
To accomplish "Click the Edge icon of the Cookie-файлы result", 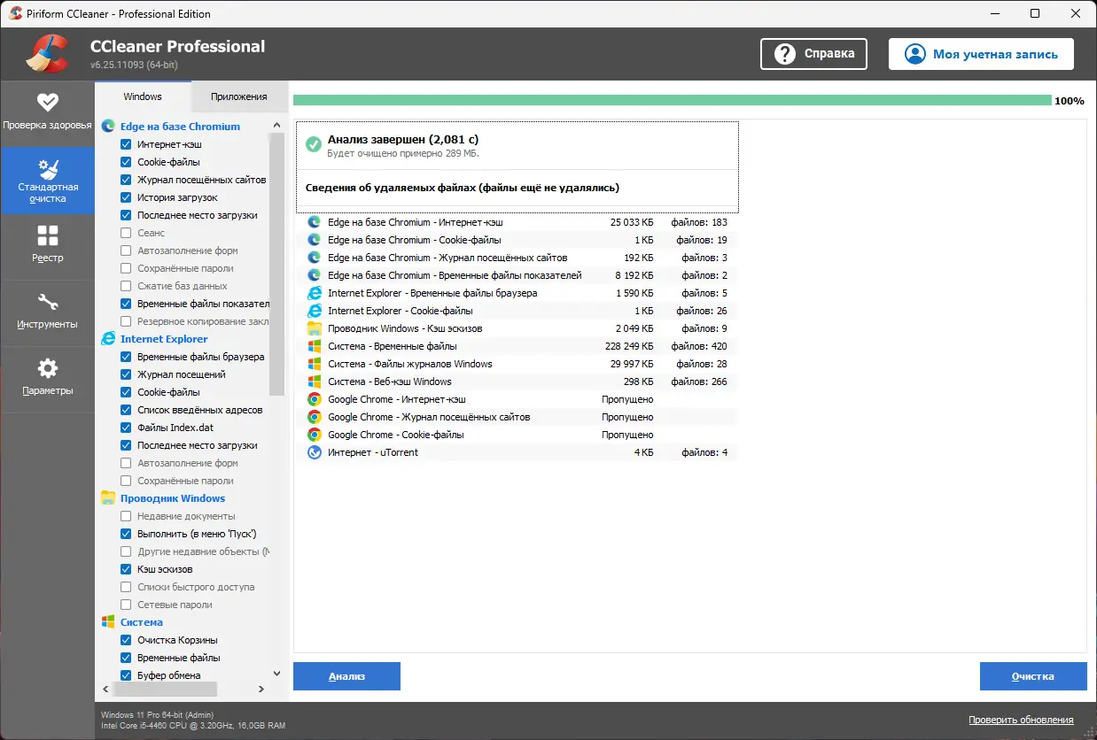I will [x=314, y=240].
